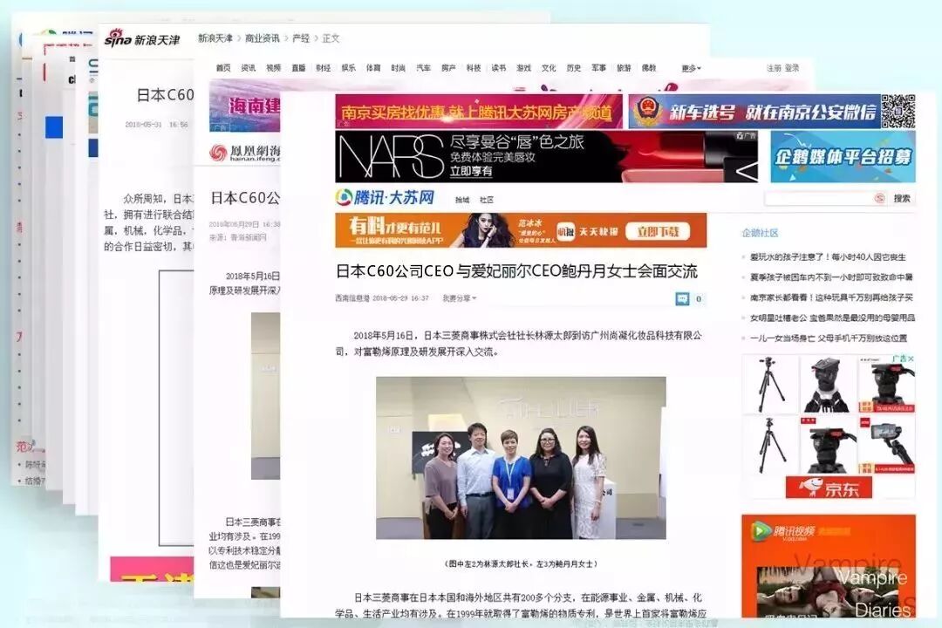Click the bottom-right phone gimbal product thumbnail
Image resolution: width=942 pixels, height=628 pixels.
[x=887, y=445]
